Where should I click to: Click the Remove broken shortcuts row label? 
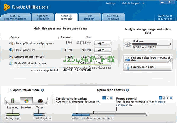(29, 56)
